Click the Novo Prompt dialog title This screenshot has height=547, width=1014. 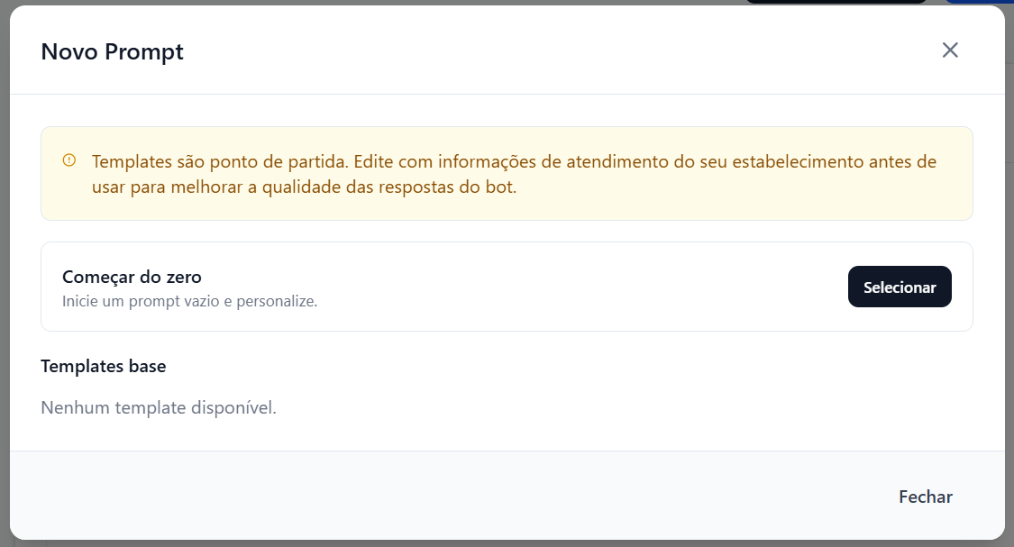(x=111, y=51)
